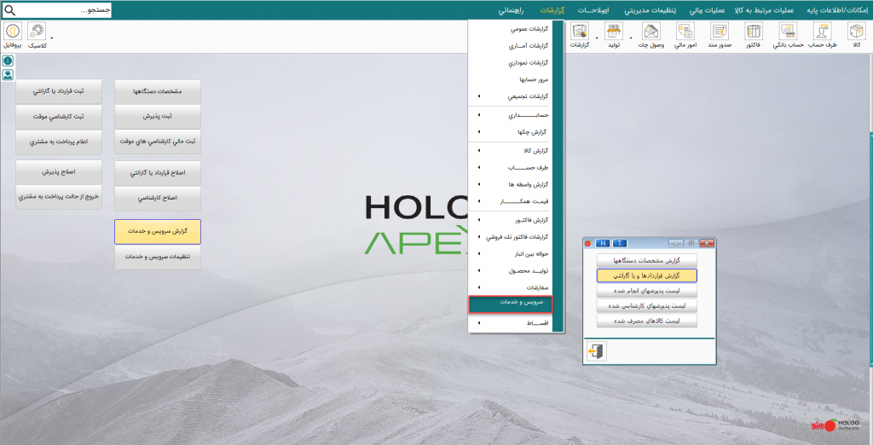873x445 pixels.
Task: Click the ليست پذيرشهاي كارشناسي شده button
Action: click(x=646, y=306)
